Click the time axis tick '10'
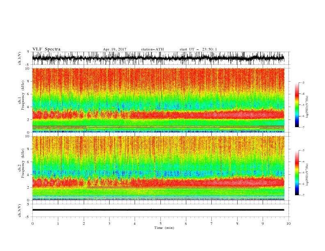325x251 pixels. coord(288,224)
